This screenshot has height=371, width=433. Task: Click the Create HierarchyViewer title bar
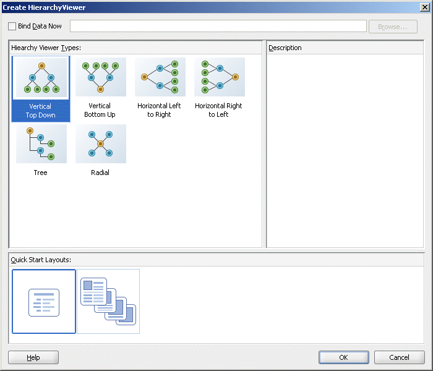[x=210, y=7]
